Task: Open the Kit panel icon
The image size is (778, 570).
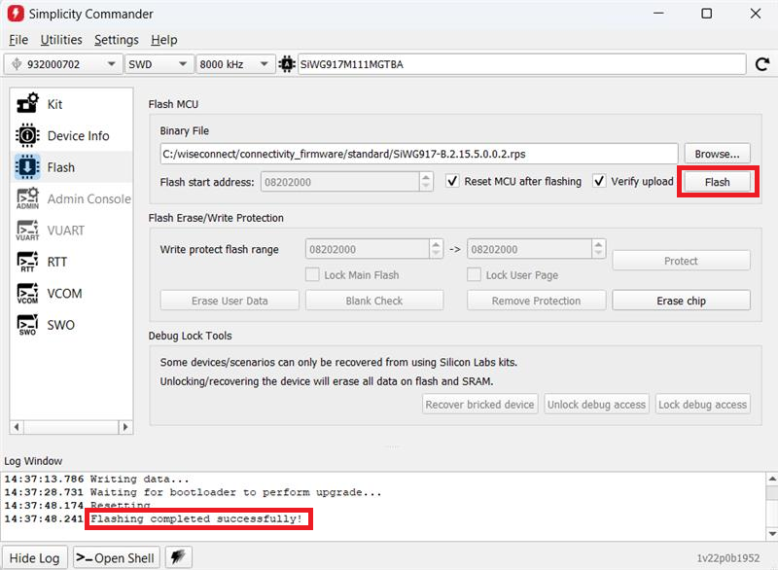Action: pos(28,104)
